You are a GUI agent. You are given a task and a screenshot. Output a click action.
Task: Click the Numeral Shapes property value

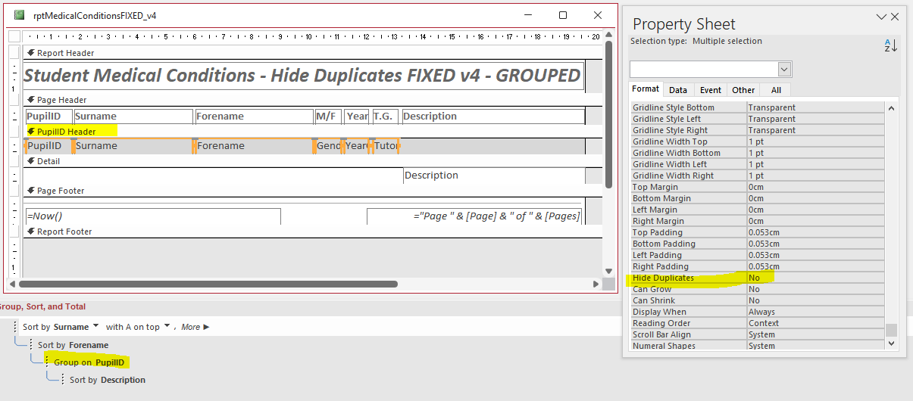pyautogui.click(x=815, y=347)
